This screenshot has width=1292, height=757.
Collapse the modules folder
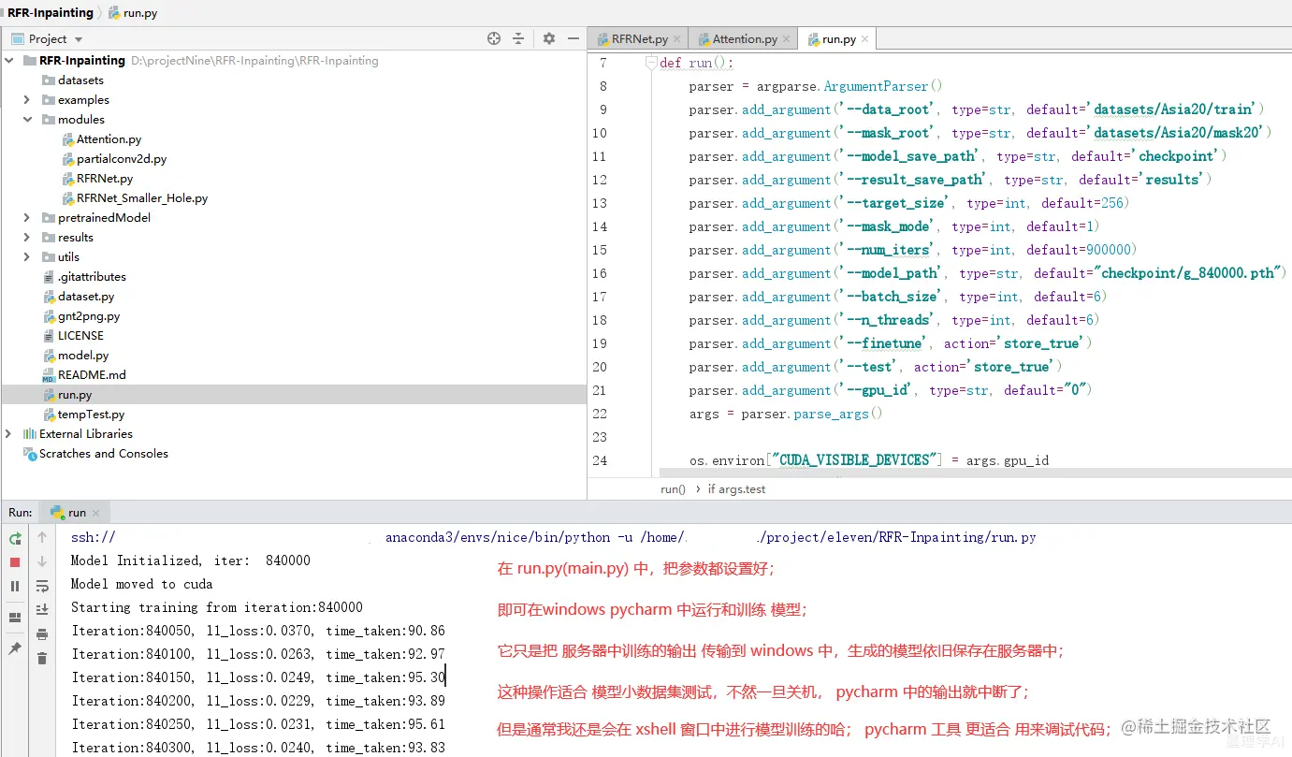[x=27, y=119]
